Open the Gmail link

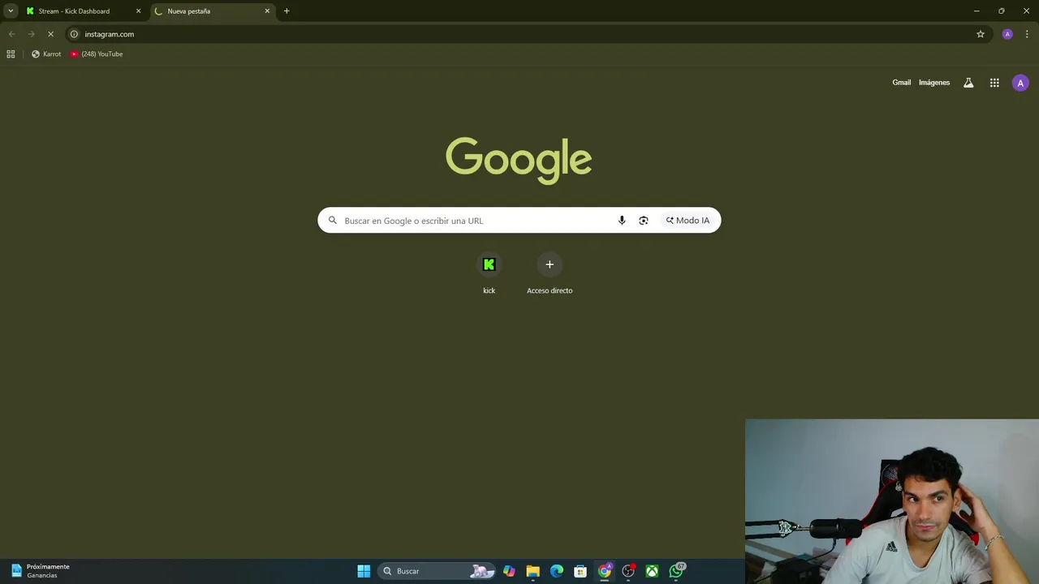[x=901, y=83]
